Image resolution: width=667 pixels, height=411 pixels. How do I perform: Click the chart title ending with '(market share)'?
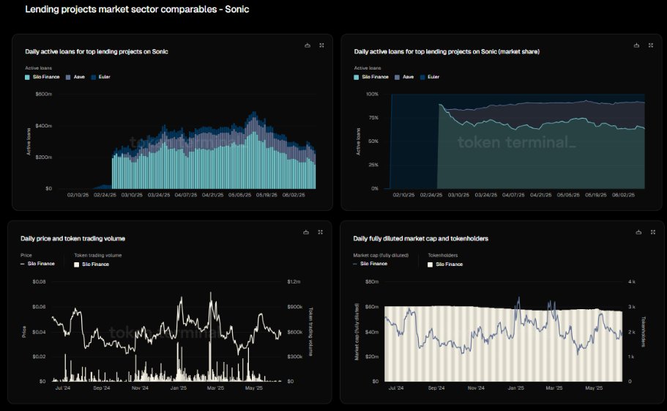(x=447, y=51)
